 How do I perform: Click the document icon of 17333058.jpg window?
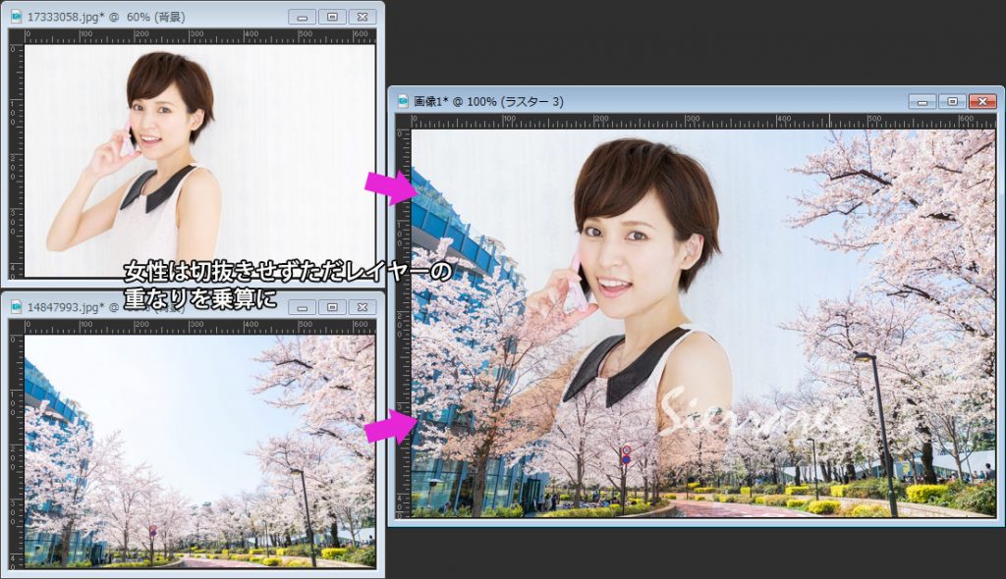[17, 17]
